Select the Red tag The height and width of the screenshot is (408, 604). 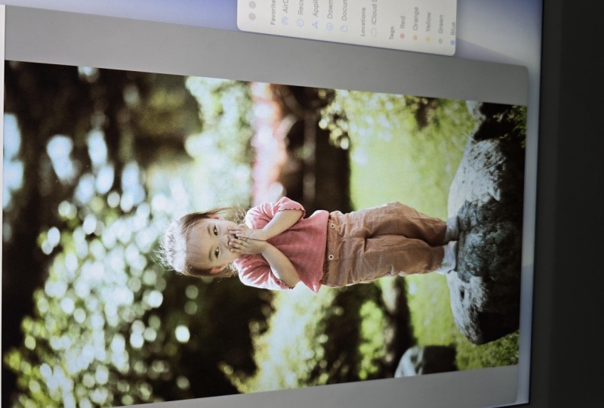click(x=402, y=27)
